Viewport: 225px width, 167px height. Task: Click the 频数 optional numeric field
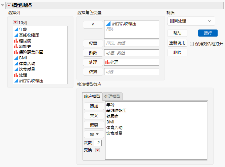pos(131,53)
